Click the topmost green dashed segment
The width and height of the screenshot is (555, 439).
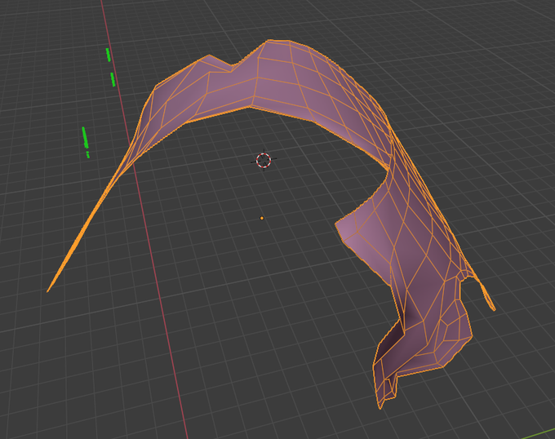[x=109, y=55]
